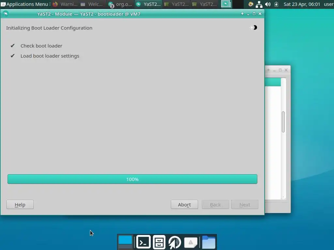Image resolution: width=334 pixels, height=250 pixels.
Task: Click the checkmark beside Check boot loader
Action: (x=13, y=46)
